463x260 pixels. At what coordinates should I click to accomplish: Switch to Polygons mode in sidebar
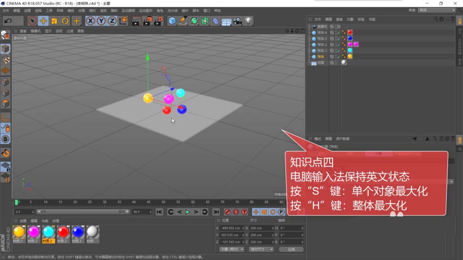(5, 103)
